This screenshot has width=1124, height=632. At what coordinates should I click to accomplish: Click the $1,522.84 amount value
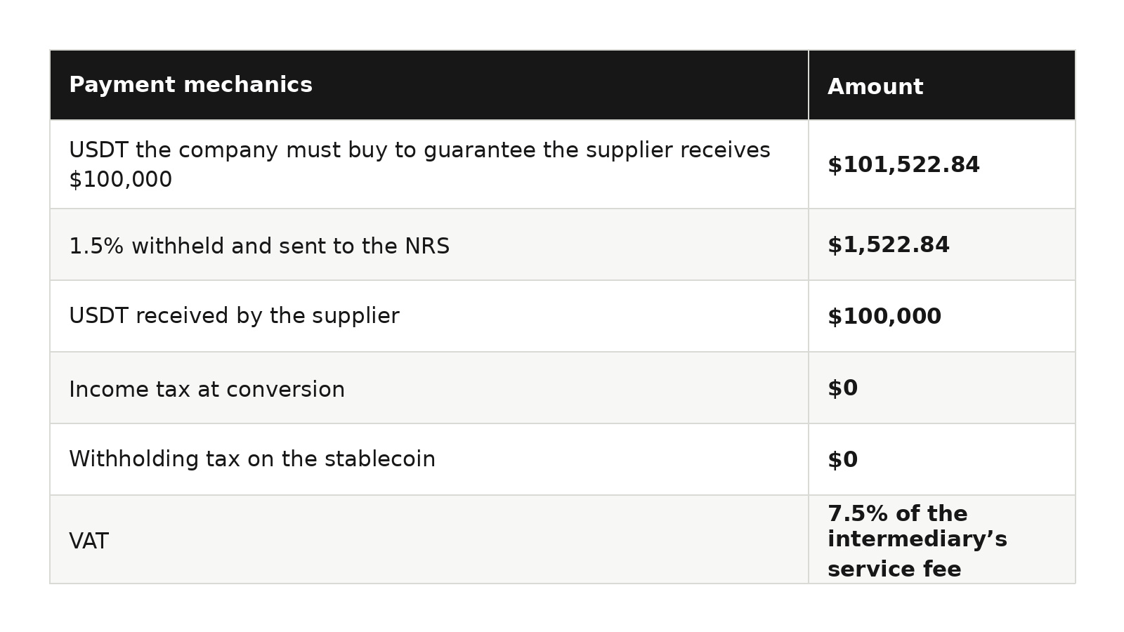point(889,245)
